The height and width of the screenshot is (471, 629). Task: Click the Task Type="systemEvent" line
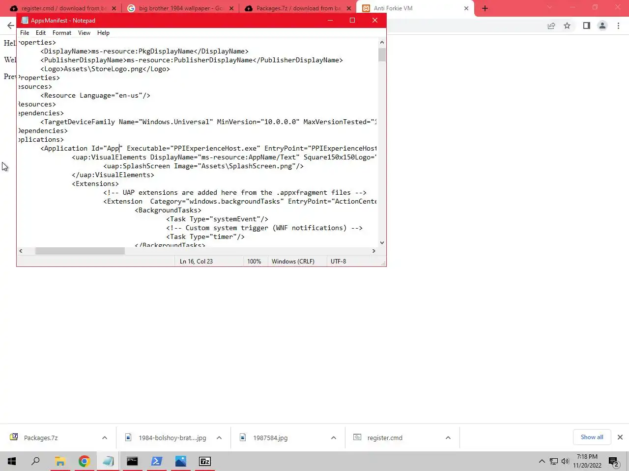(217, 219)
